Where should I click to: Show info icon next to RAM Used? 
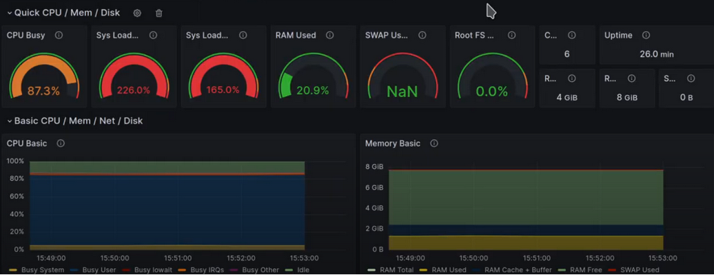pos(330,35)
